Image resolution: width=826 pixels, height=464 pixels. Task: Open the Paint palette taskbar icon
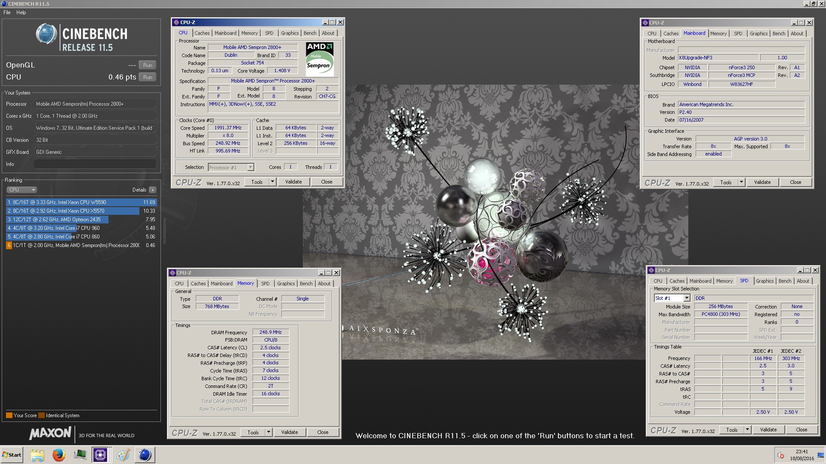click(x=123, y=455)
